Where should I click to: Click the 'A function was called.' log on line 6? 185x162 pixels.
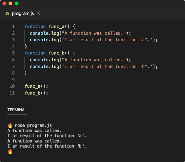pyautogui.click(x=80, y=60)
